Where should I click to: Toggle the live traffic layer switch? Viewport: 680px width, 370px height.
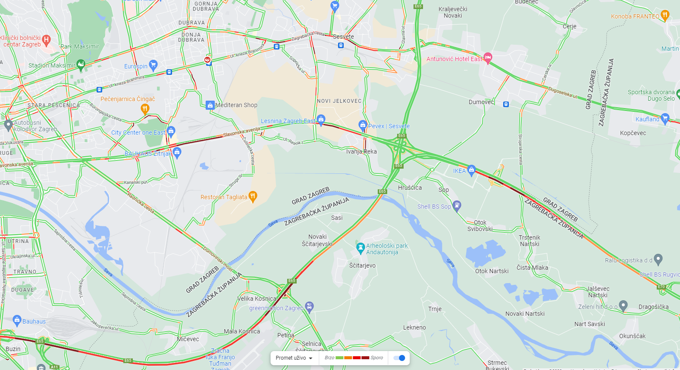coord(399,358)
